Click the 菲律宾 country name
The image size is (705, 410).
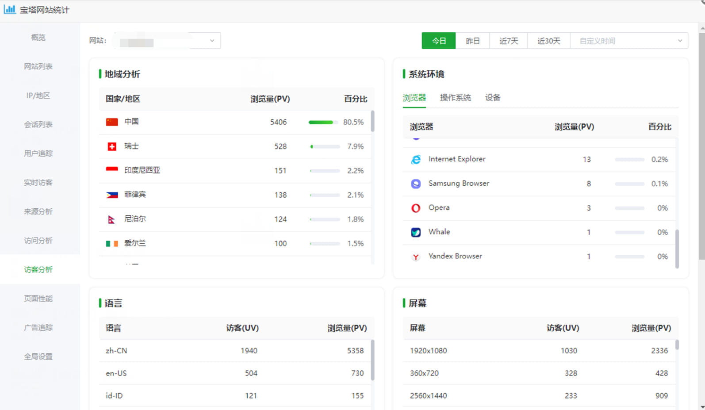pyautogui.click(x=135, y=195)
